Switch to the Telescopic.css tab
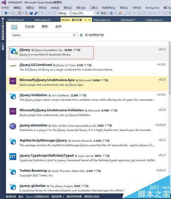Viewport: 171px width, 199px height. 101,20
